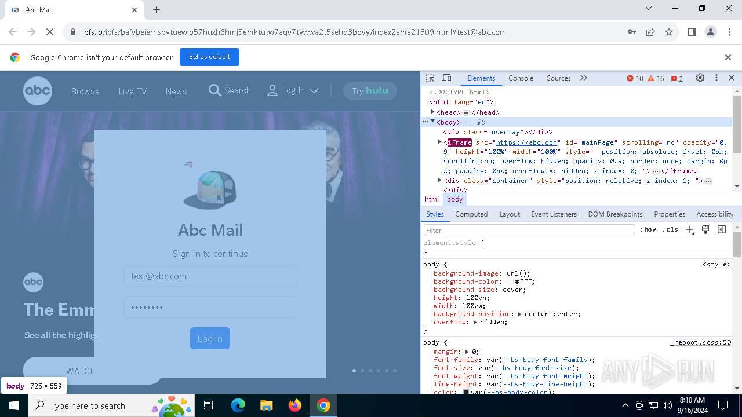Stop loading the page
Image resolution: width=742 pixels, height=417 pixels.
[x=50, y=32]
